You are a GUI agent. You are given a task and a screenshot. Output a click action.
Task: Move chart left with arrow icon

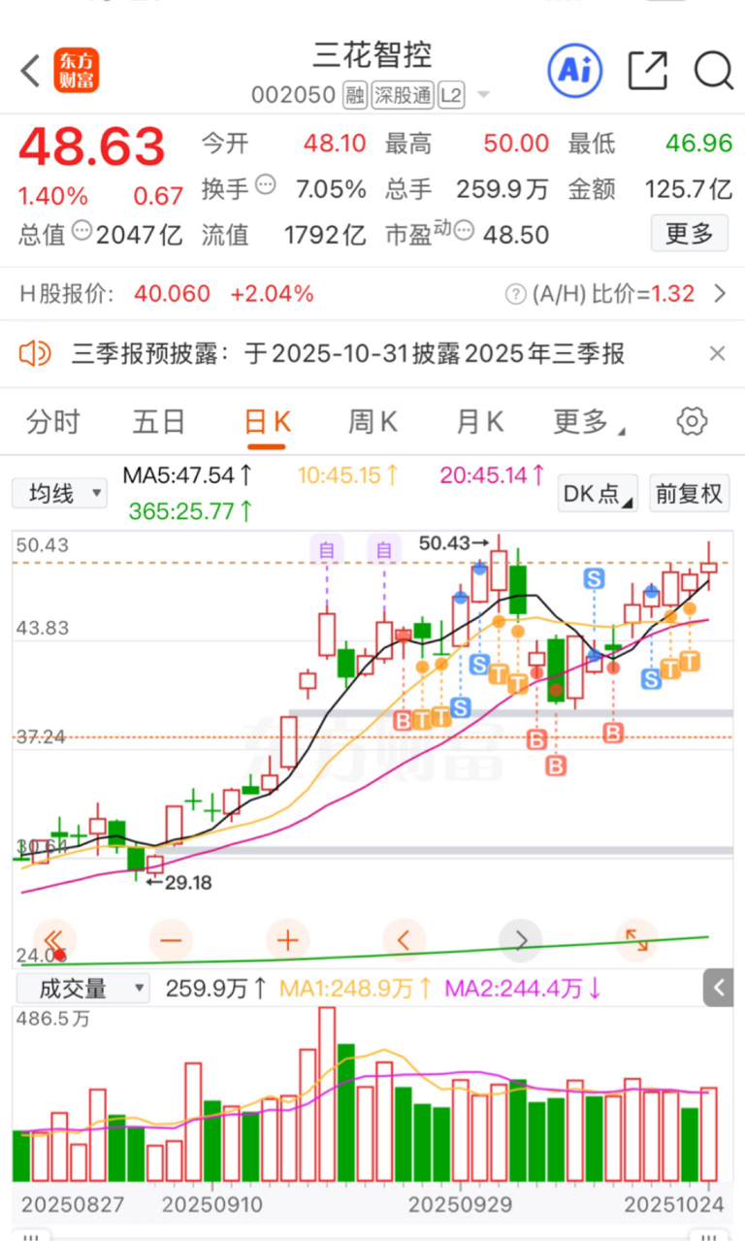tap(405, 939)
